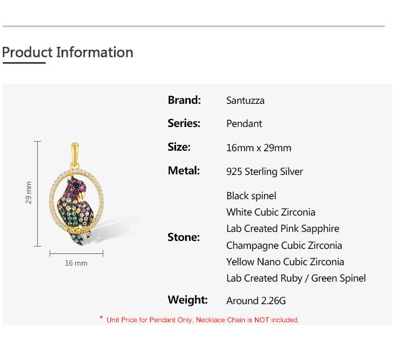The height and width of the screenshot is (347, 395).
Task: Select Champagne Cubic Zirconia stone entry
Action: [284, 245]
